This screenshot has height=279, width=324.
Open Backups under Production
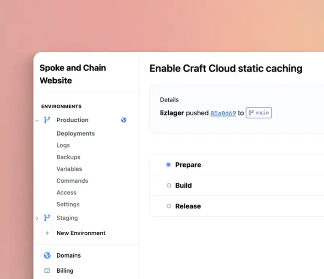68,157
